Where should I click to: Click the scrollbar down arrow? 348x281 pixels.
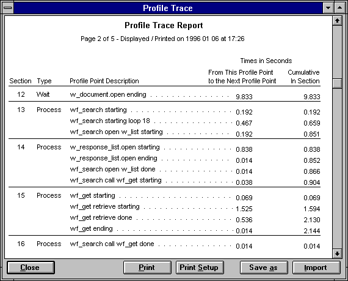point(337,253)
